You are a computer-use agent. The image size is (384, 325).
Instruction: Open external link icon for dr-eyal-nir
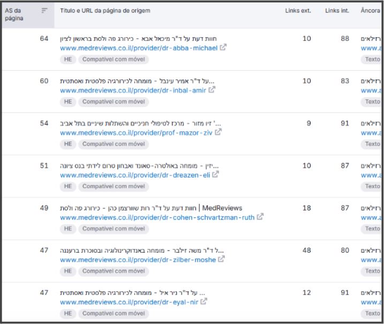[204, 301]
